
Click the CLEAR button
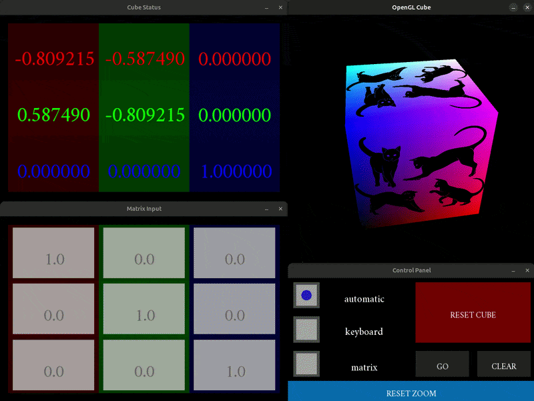(504, 364)
